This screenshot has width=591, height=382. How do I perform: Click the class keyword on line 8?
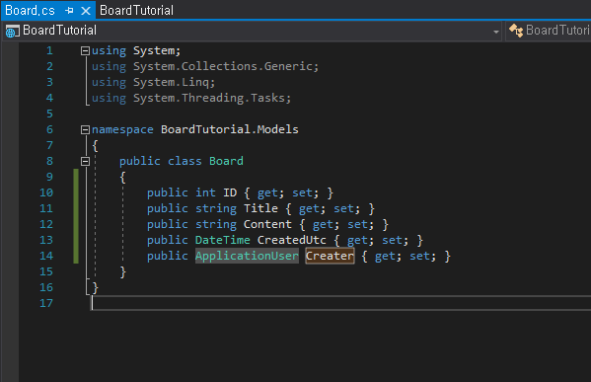(185, 161)
